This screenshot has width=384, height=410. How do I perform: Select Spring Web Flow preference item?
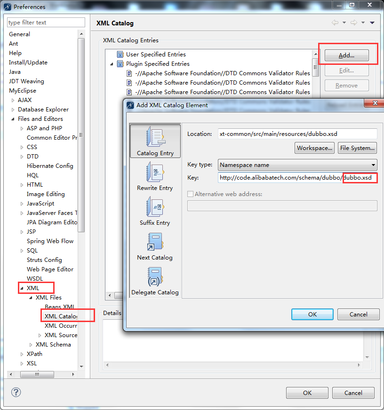[50, 241]
